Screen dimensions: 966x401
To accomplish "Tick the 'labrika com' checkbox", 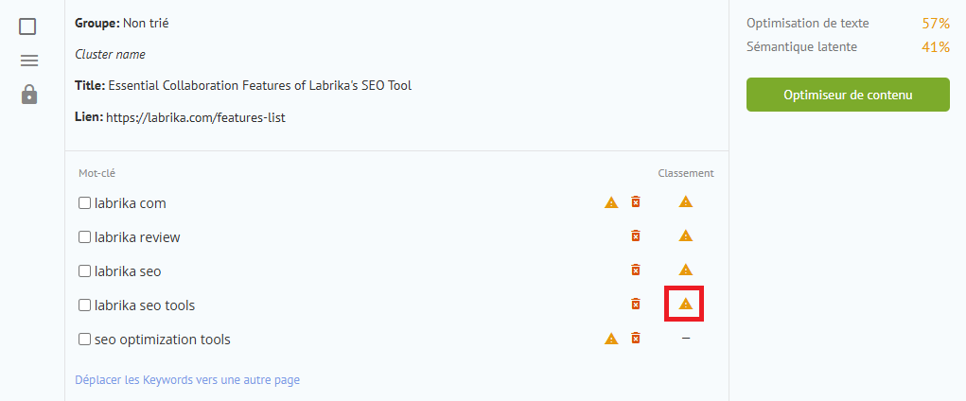I will [x=84, y=202].
